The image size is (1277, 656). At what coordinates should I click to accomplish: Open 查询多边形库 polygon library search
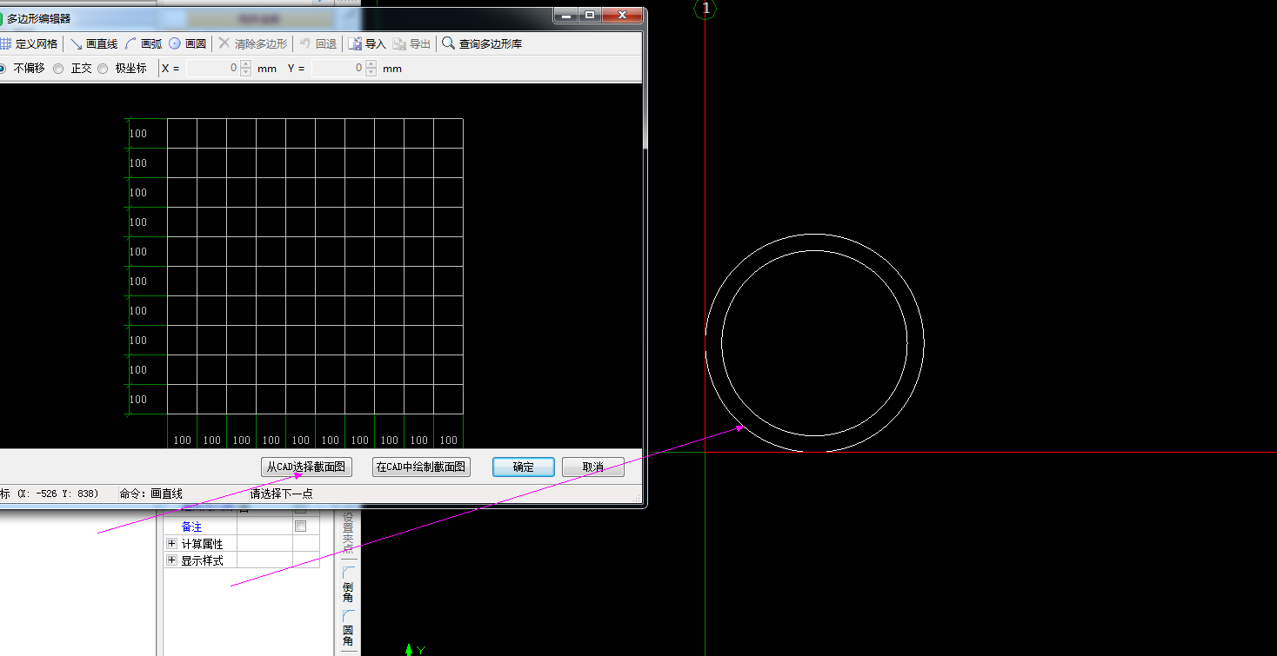click(482, 43)
